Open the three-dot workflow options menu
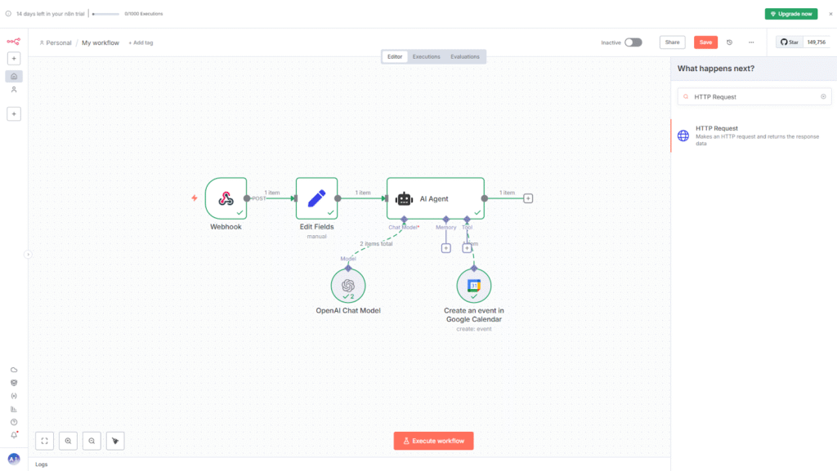 (750, 42)
